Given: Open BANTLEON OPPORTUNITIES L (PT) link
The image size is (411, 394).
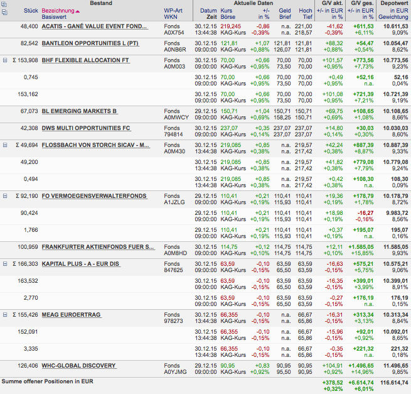Looking at the screenshot, I should pyautogui.click(x=90, y=43).
